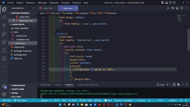Open the Explorer view in activity bar

[4, 9]
